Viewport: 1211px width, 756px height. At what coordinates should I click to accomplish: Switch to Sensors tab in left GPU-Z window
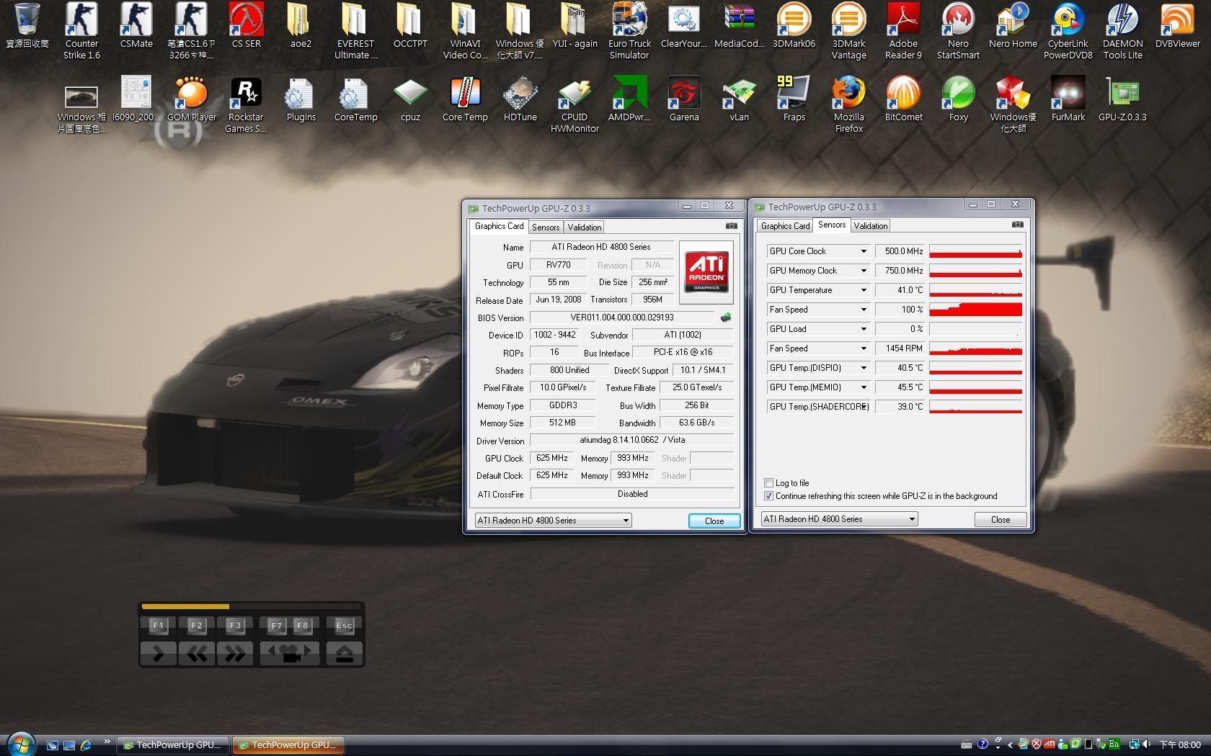click(x=546, y=227)
